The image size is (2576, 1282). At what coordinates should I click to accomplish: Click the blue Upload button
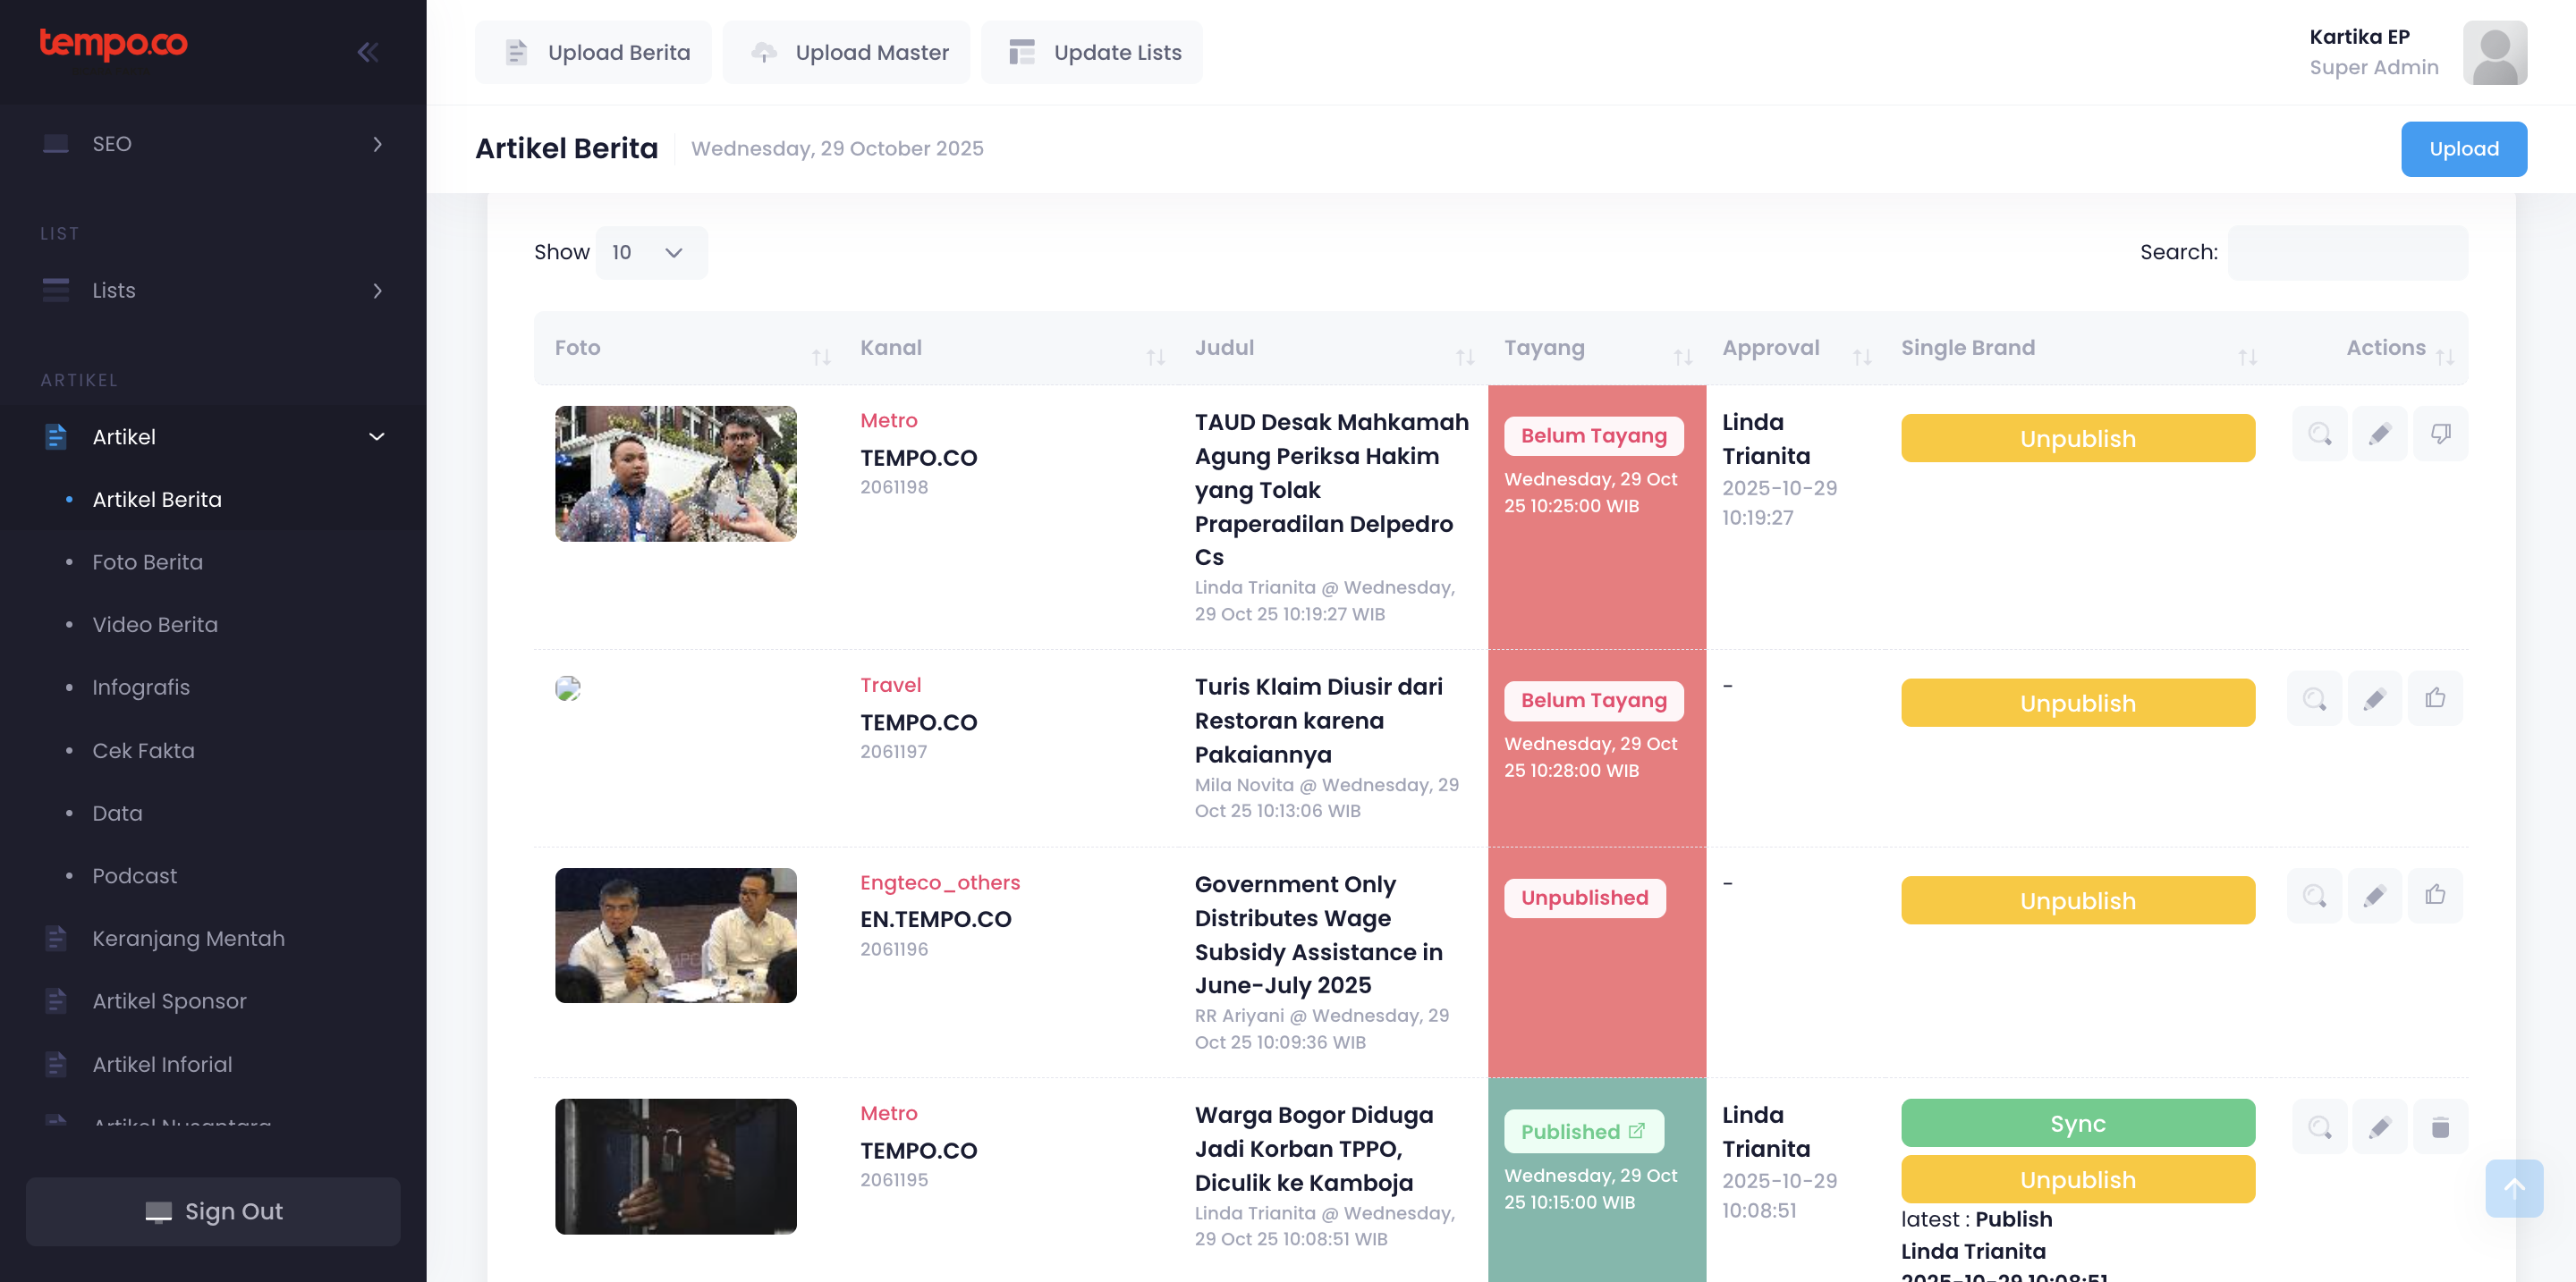point(2463,149)
